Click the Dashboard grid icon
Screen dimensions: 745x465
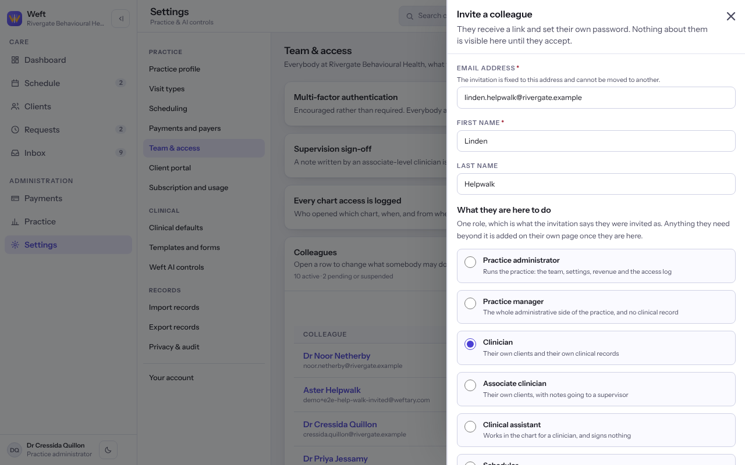(15, 60)
